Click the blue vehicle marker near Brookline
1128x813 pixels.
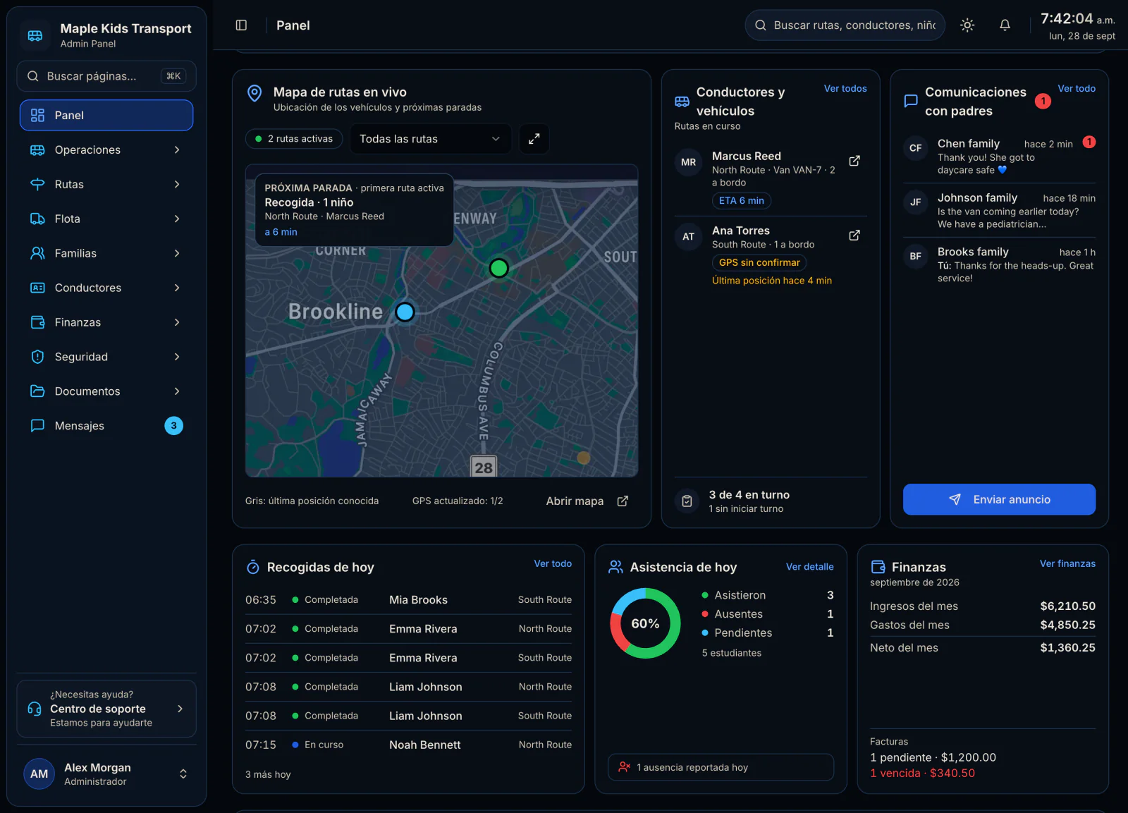coord(405,312)
